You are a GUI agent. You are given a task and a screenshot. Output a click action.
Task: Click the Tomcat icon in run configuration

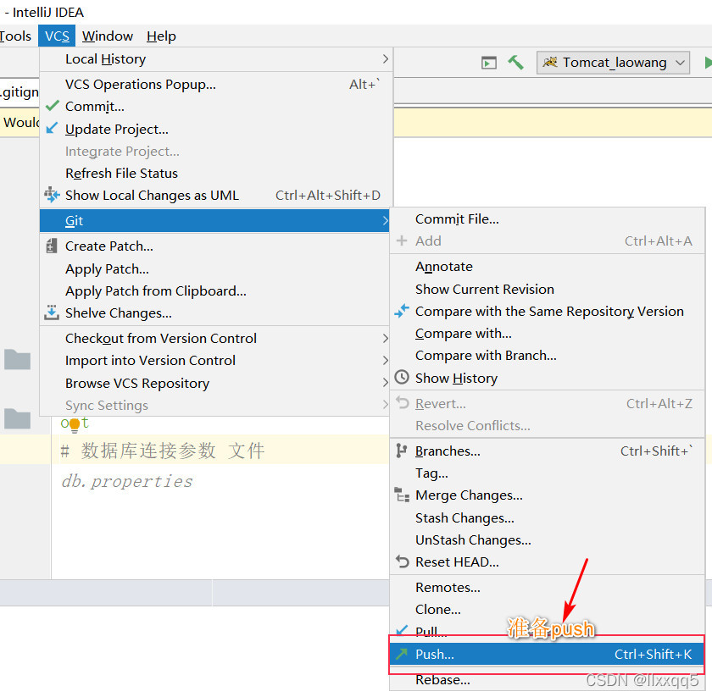click(x=550, y=62)
